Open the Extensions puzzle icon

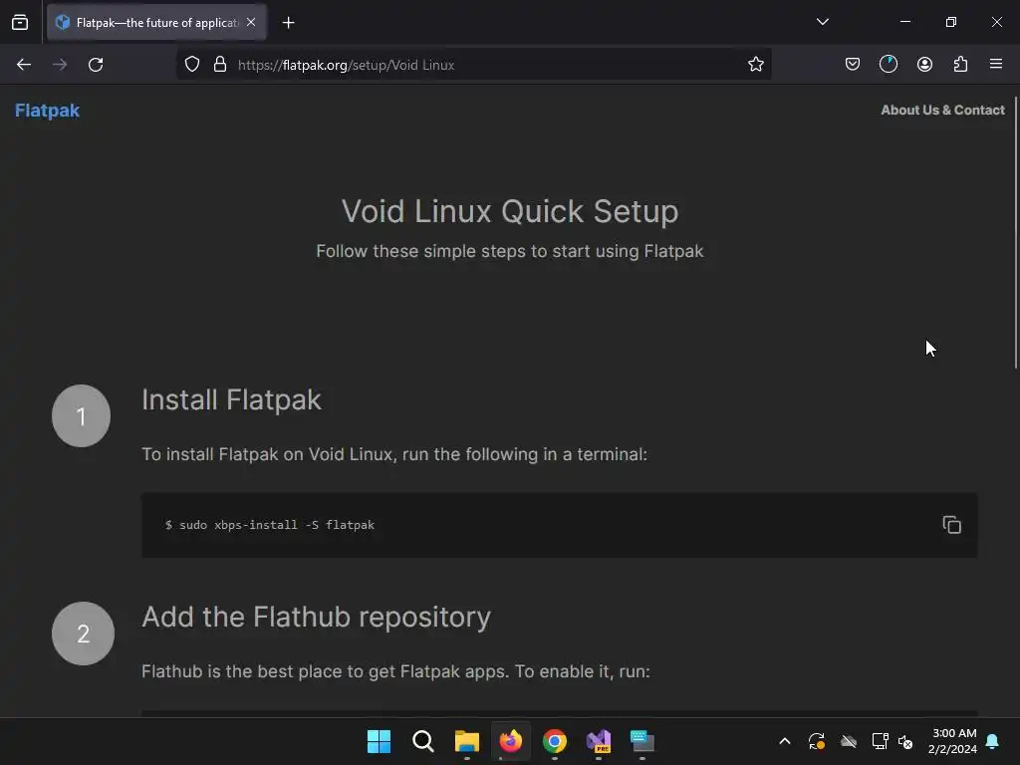960,65
